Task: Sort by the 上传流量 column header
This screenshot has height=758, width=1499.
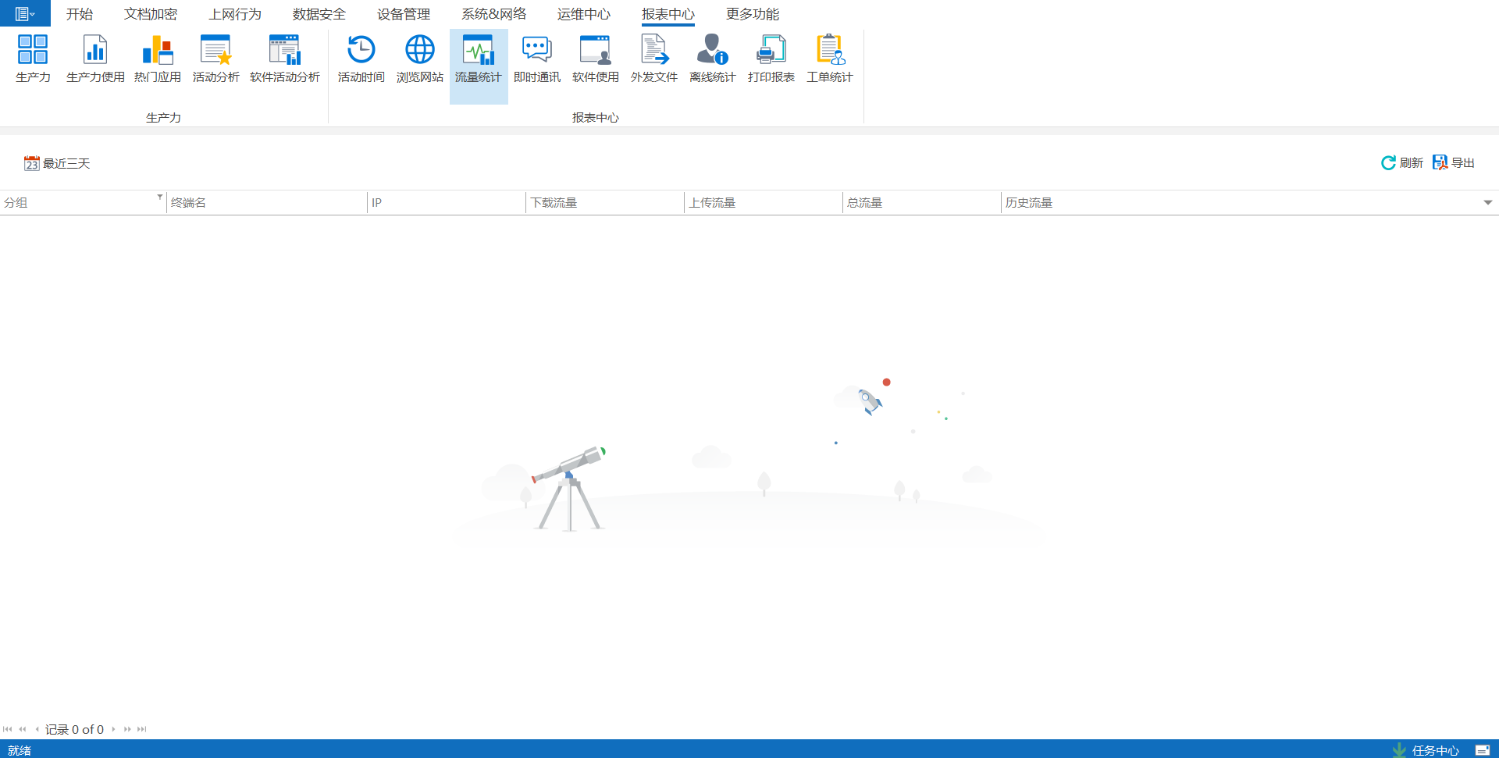Action: click(x=763, y=203)
